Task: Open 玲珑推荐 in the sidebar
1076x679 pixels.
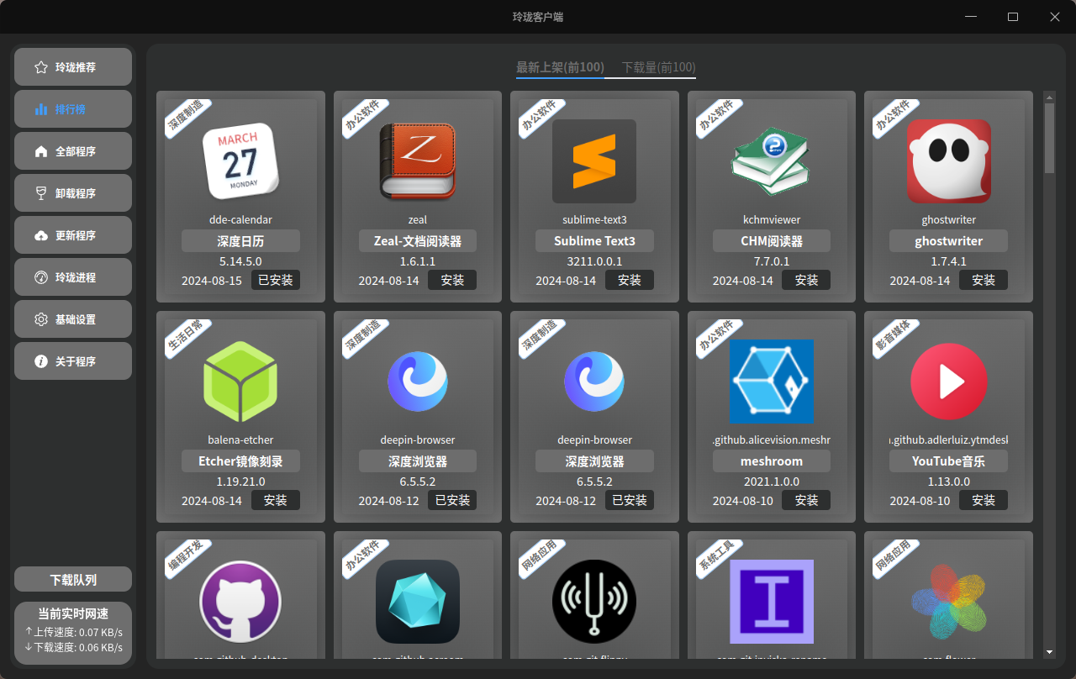Action: tap(73, 67)
